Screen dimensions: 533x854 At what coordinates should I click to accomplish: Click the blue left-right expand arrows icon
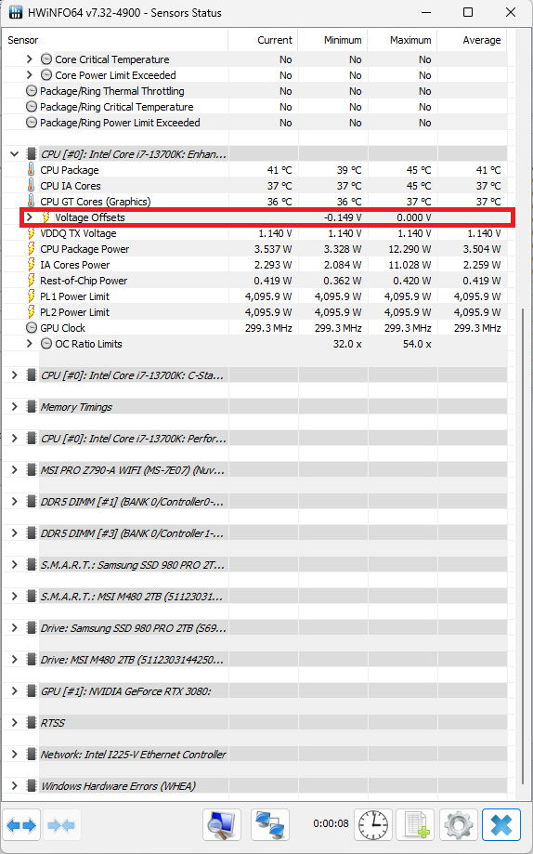tap(21, 825)
